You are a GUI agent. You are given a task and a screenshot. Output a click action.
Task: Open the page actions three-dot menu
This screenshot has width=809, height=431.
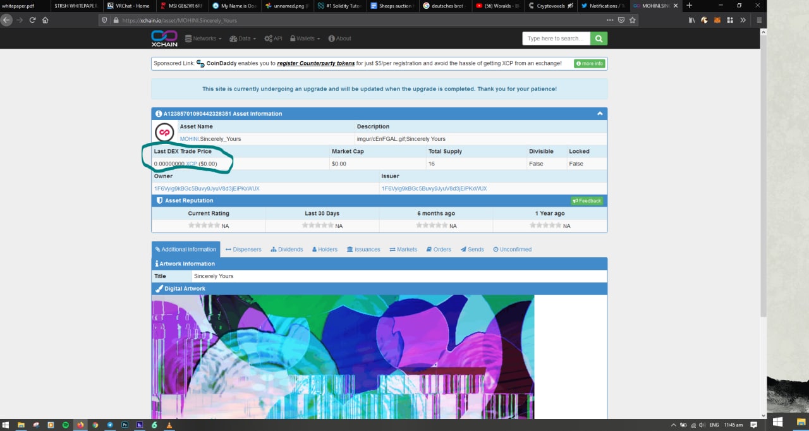(609, 20)
